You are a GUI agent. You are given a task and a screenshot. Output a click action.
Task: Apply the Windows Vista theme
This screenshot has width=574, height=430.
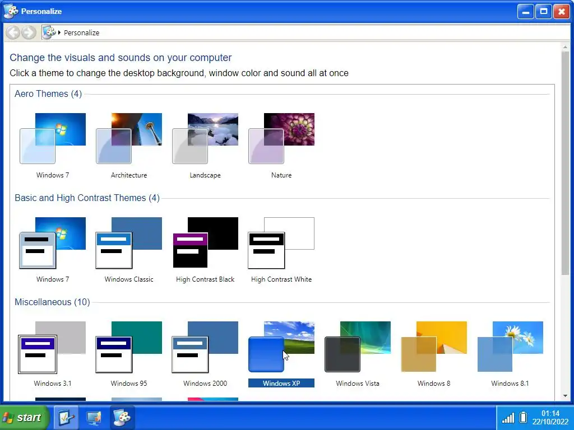[358, 354]
